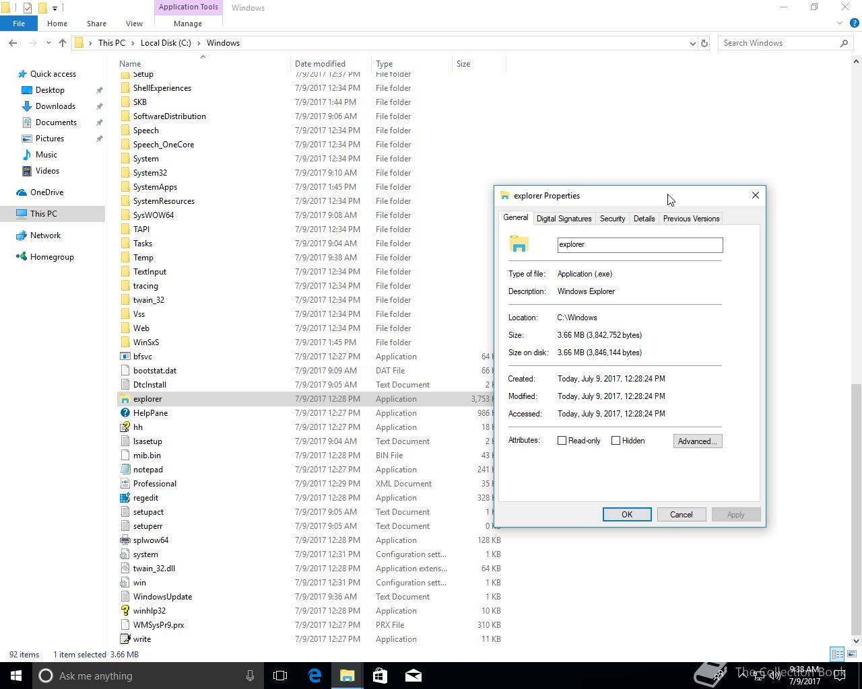Select the WindowsUpdate text document

[x=162, y=597]
